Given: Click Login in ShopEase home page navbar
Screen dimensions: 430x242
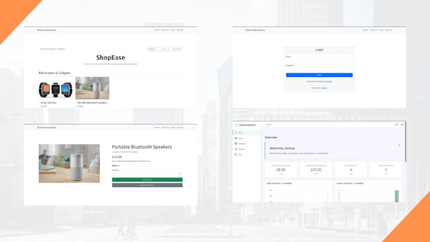Looking at the screenshot, I should pyautogui.click(x=173, y=30).
